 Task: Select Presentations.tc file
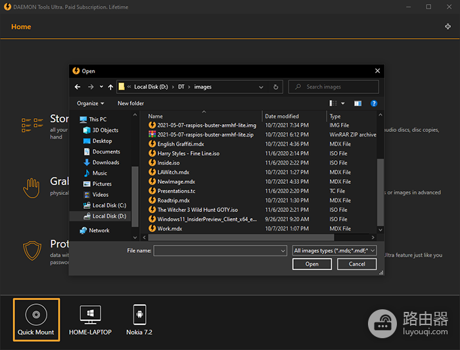[x=172, y=191]
